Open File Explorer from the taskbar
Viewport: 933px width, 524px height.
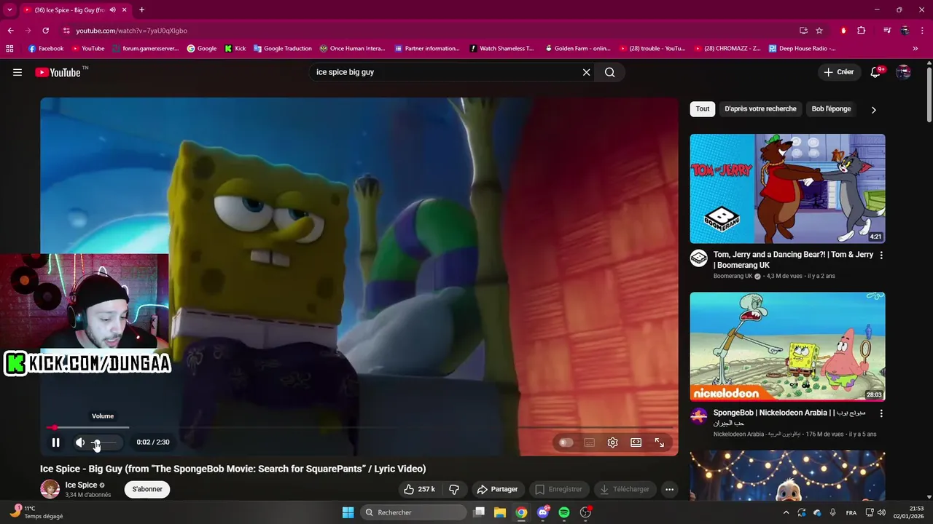pos(500,512)
